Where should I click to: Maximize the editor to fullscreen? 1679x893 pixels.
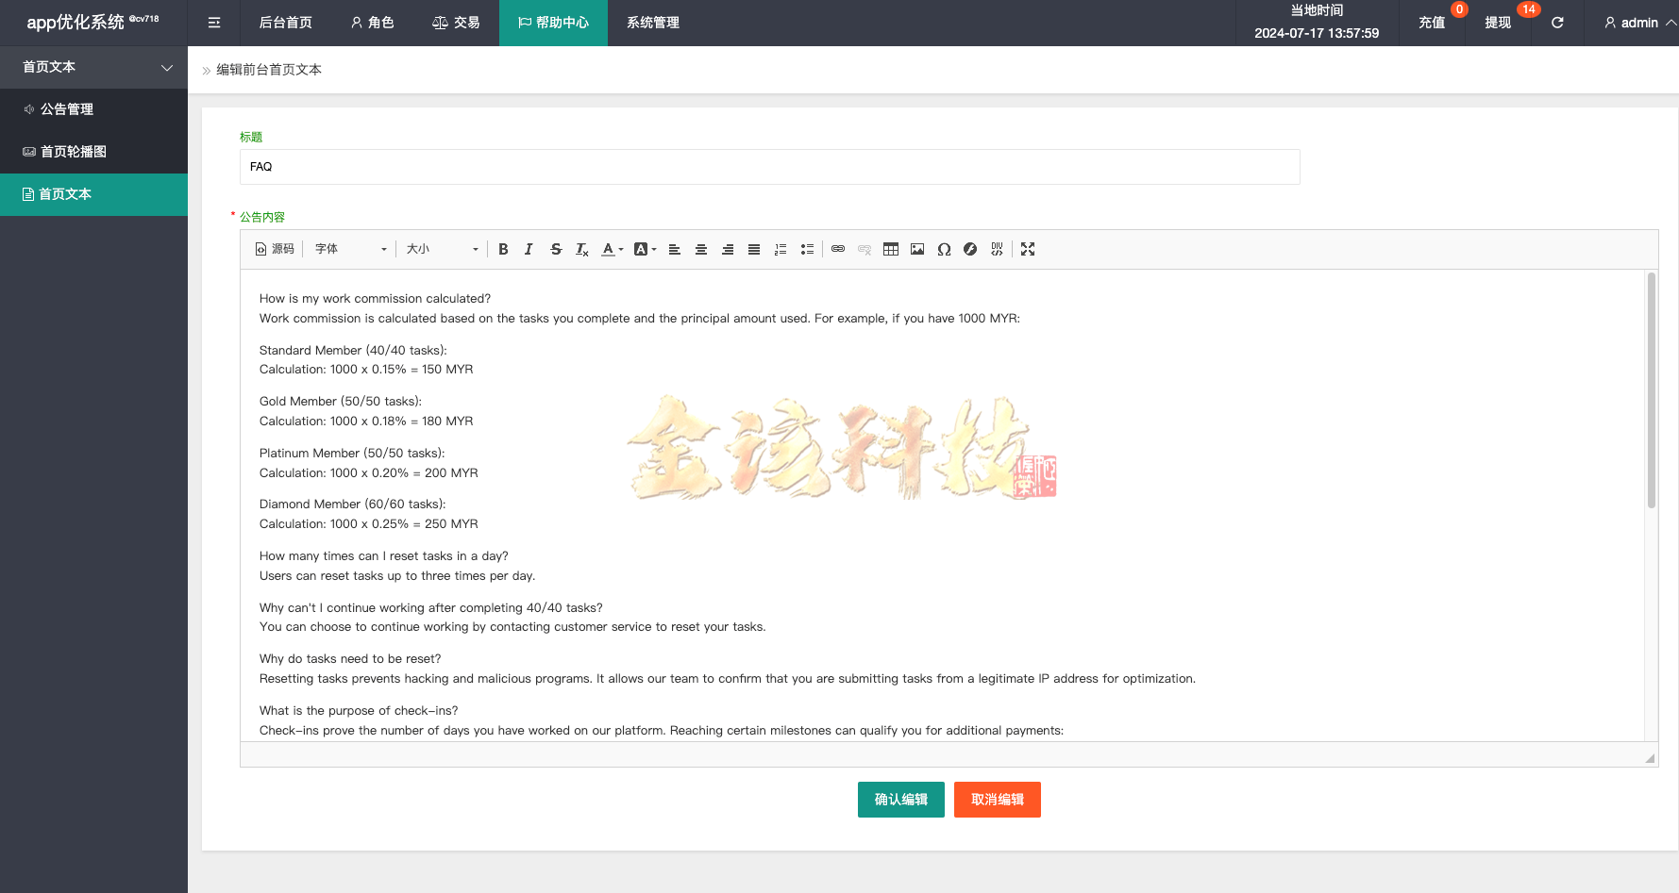pyautogui.click(x=1027, y=249)
